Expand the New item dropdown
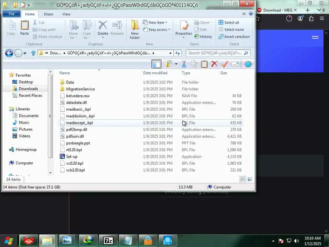Viewport: 329px width, 247px height. (166, 23)
